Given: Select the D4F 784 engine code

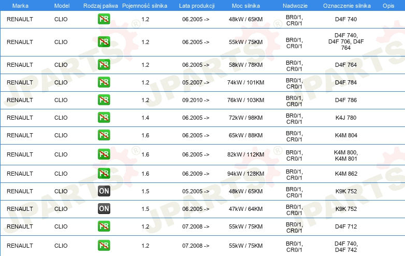Looking at the screenshot, I should (346, 83).
